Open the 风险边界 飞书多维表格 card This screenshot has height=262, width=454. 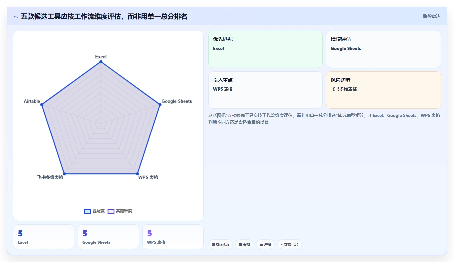[x=383, y=90]
